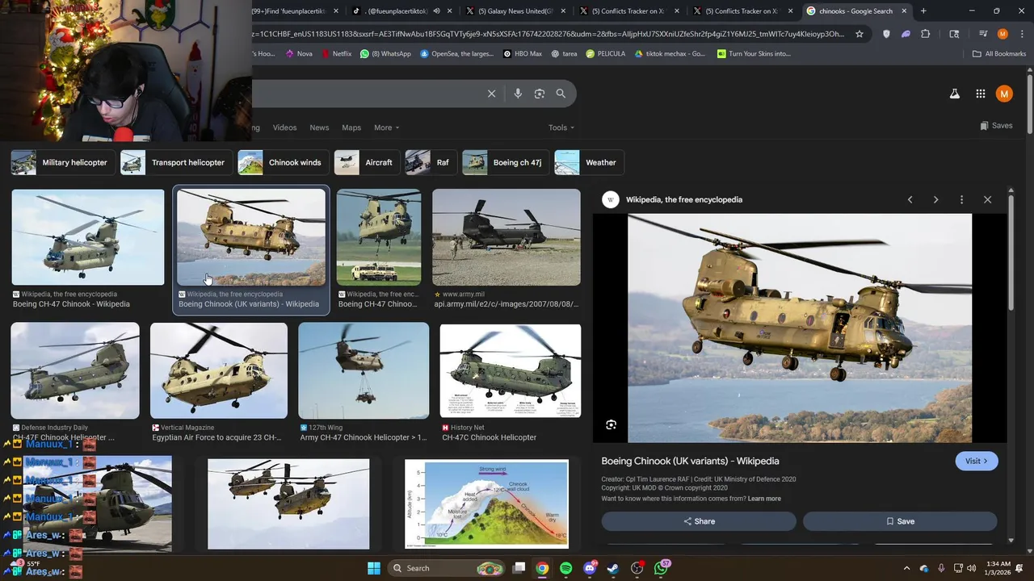
Task: Switch to the Videos search tab
Action: click(284, 127)
